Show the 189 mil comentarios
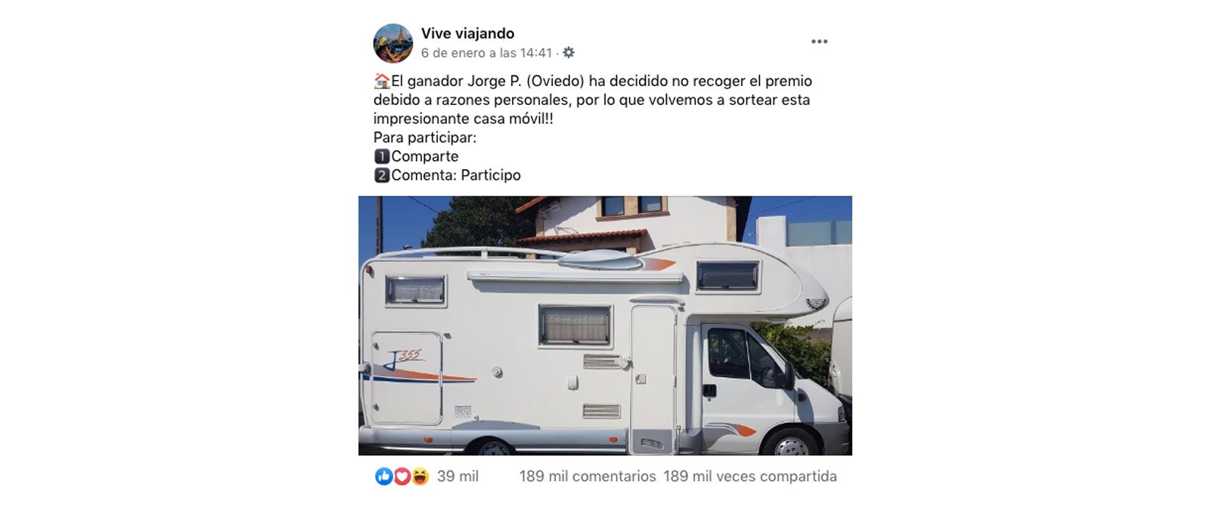Viewport: 1210px width, 510px height. [588, 477]
